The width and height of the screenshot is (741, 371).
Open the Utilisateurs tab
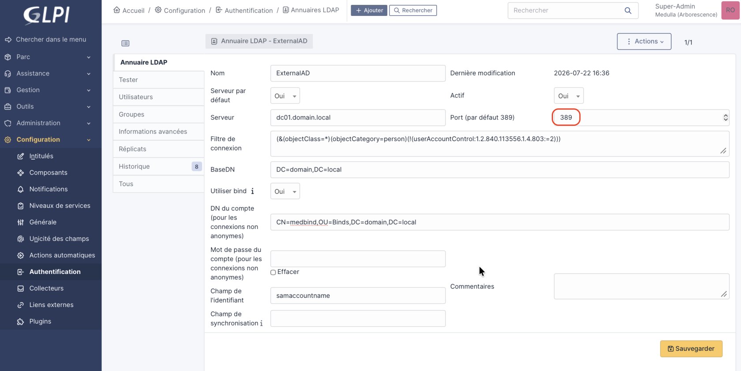158,97
